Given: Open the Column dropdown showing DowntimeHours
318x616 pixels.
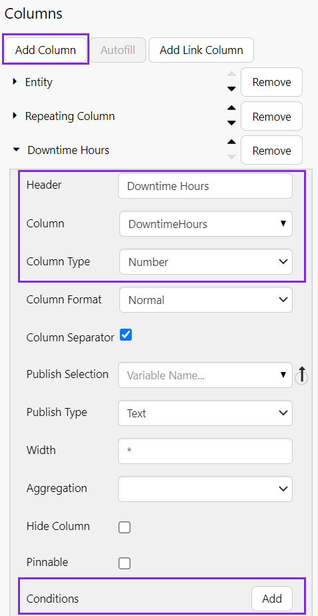Looking at the screenshot, I should (206, 224).
